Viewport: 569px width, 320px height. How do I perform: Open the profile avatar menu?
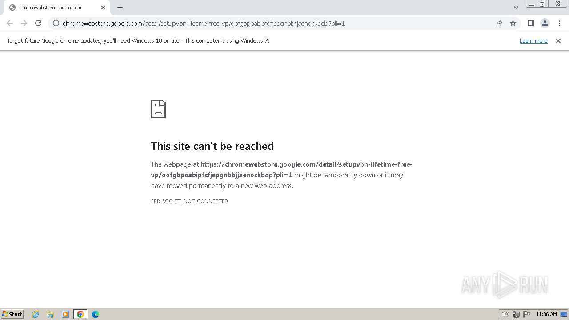point(545,23)
